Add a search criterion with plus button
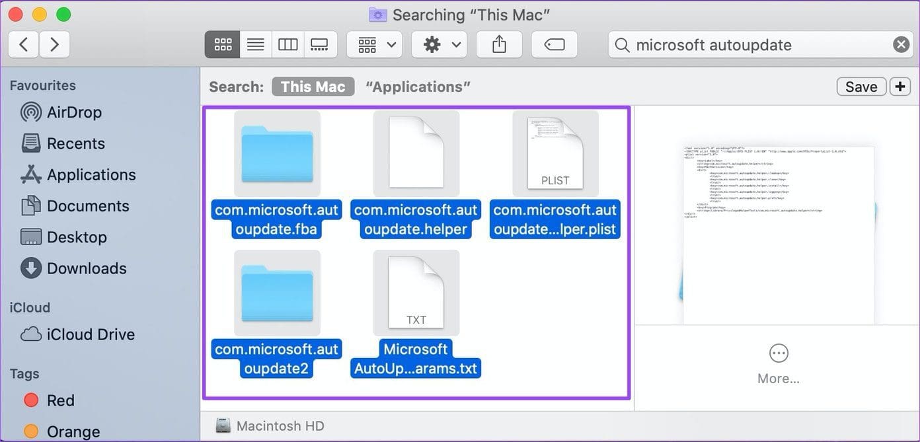This screenshot has width=920, height=442. pos(900,87)
